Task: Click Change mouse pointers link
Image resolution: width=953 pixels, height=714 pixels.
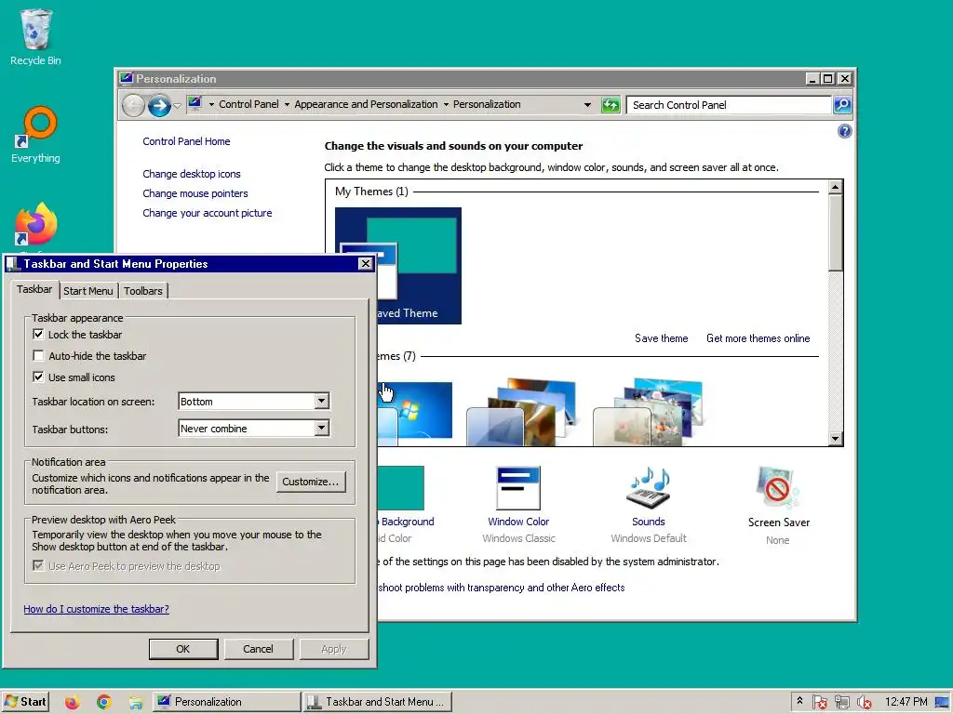Action: tap(195, 193)
